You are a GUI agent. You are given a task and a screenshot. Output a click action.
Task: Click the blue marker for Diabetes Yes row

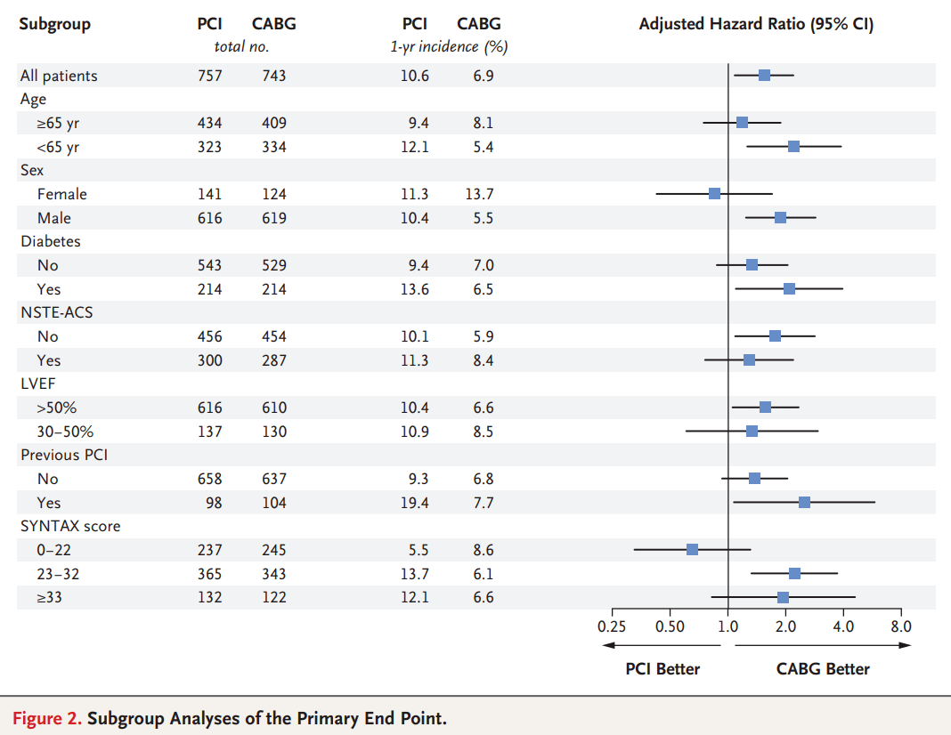(x=789, y=288)
